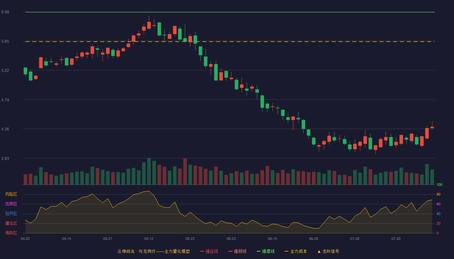Click the 05-12 date label

[149, 239]
